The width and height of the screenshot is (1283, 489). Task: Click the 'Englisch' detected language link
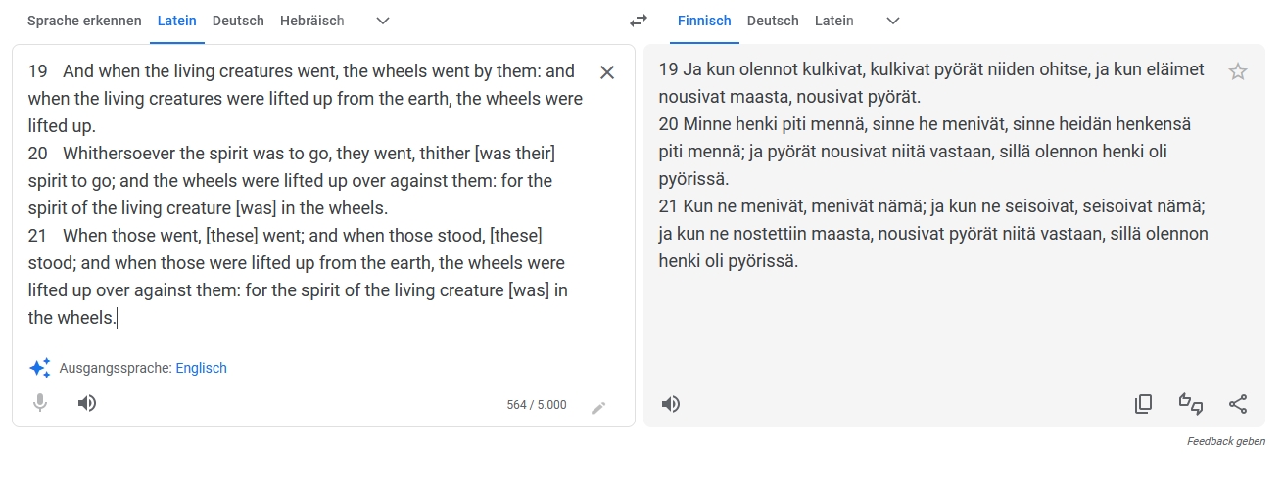coord(201,368)
